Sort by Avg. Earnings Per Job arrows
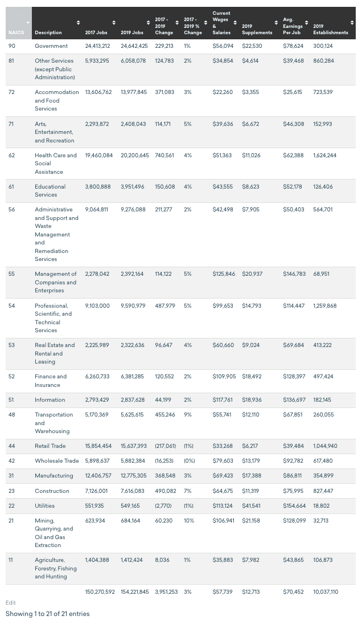Image resolution: width=362 pixels, height=620 pixels. coord(306,22)
